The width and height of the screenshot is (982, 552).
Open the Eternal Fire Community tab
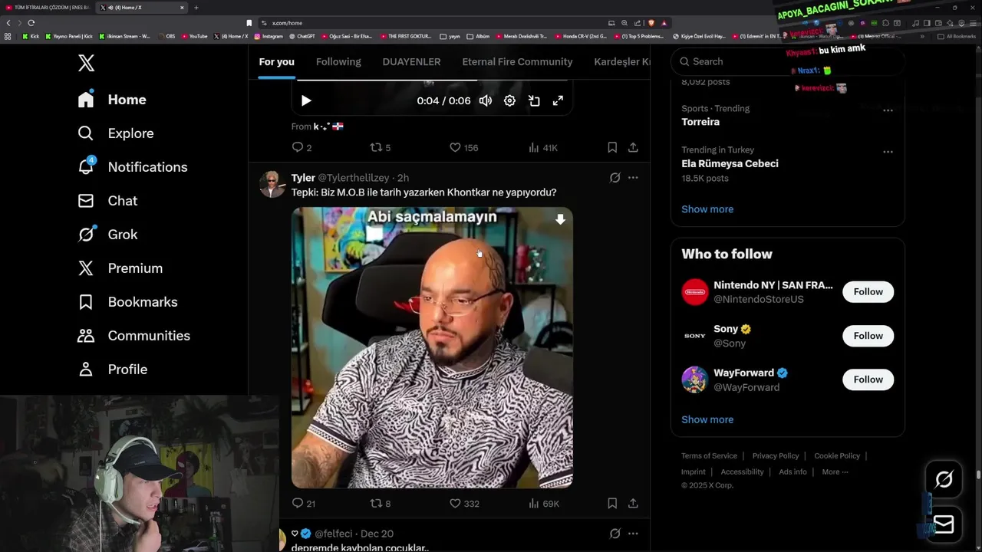[517, 61]
